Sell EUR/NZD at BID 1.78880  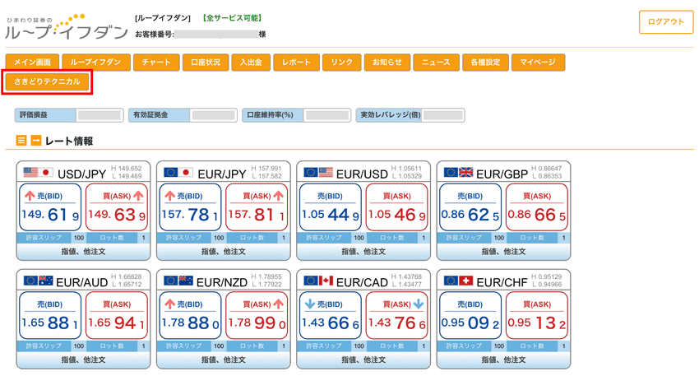click(x=190, y=316)
